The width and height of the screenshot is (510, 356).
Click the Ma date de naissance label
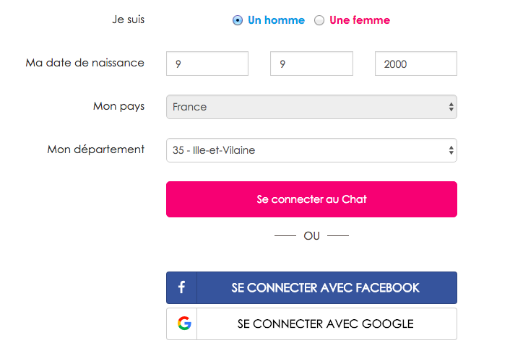[85, 62]
